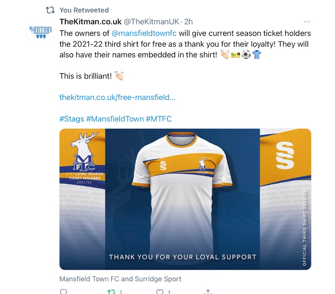The width and height of the screenshot is (335, 294).
Task: Tap the share upload arrow icon
Action: [x=208, y=291]
